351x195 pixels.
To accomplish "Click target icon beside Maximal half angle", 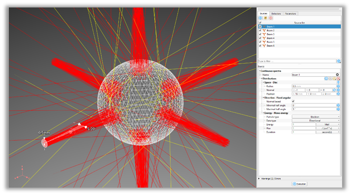I will click(x=338, y=109).
